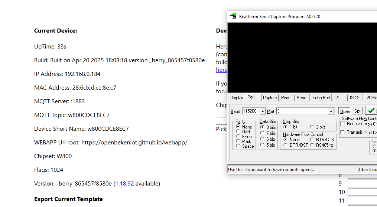
Task: Click the Device Short Name line
Action: (x=81, y=128)
